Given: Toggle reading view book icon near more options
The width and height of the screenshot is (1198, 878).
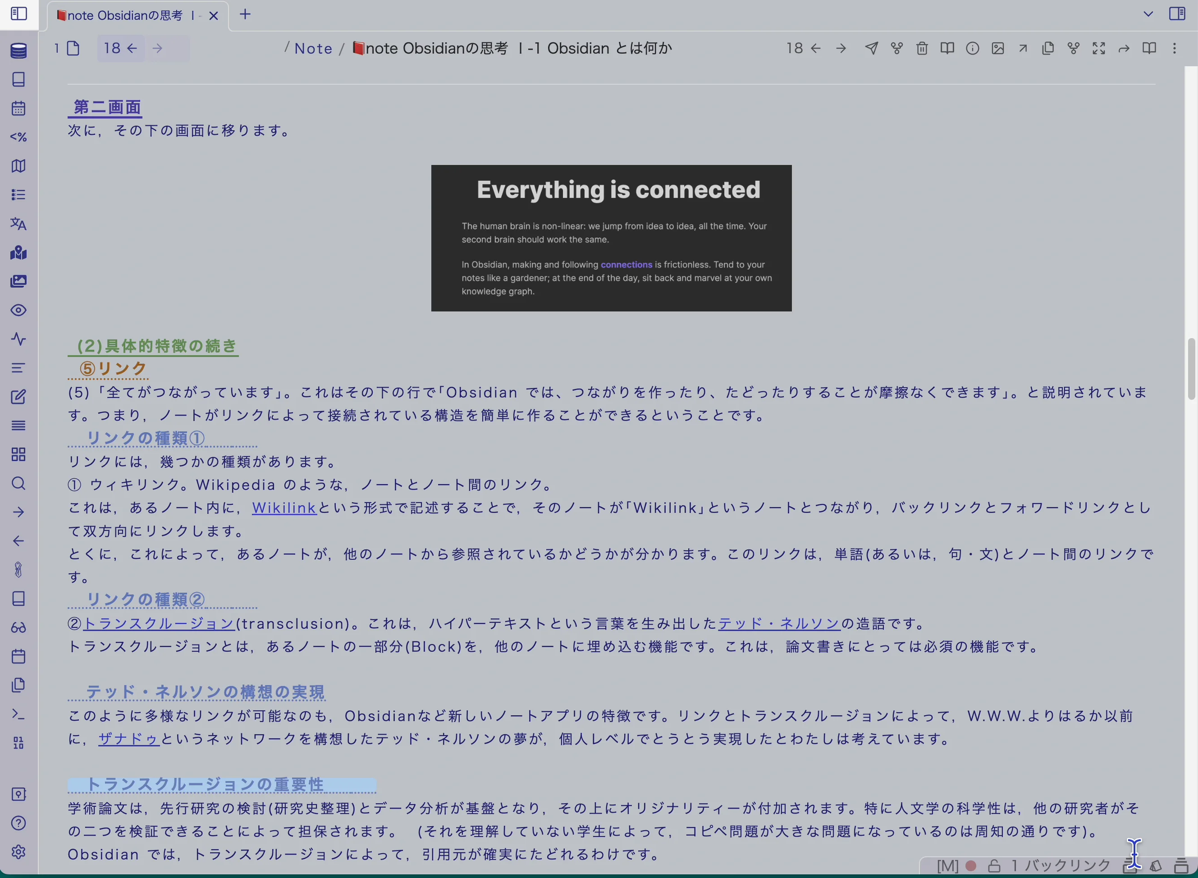Looking at the screenshot, I should pyautogui.click(x=1149, y=48).
